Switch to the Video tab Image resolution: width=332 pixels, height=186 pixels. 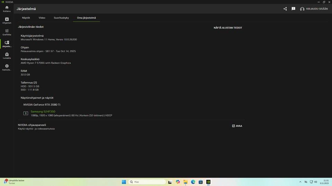click(42, 18)
